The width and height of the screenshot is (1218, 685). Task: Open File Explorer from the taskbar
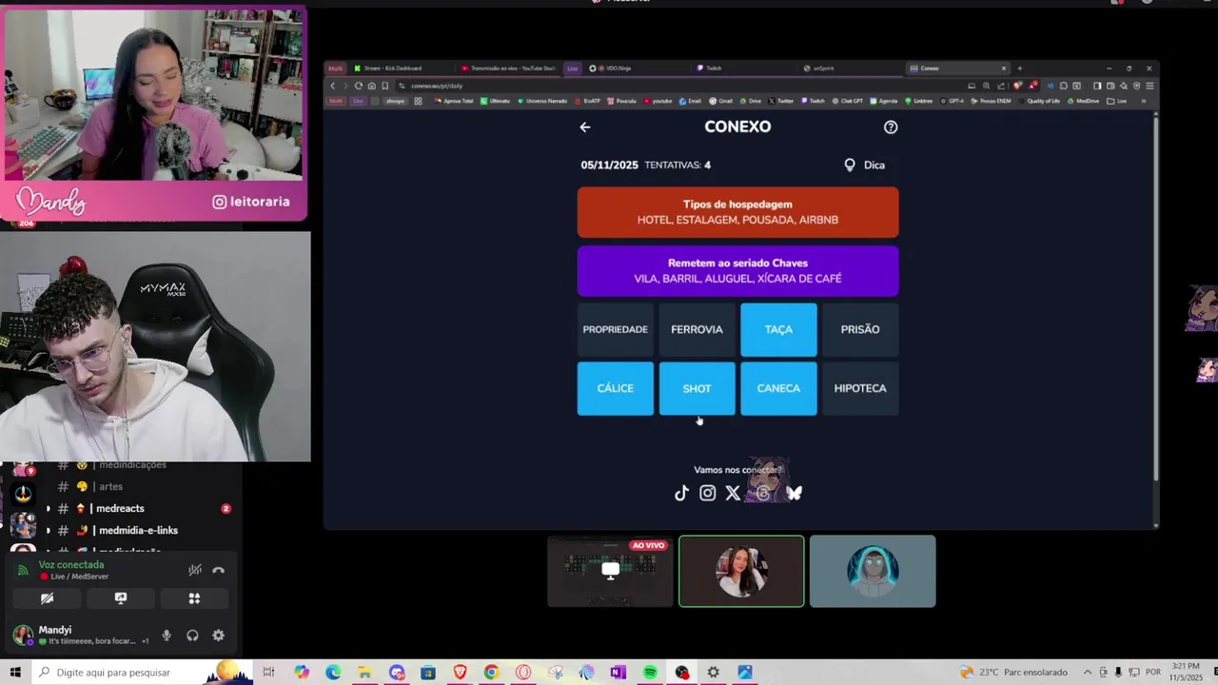364,673
